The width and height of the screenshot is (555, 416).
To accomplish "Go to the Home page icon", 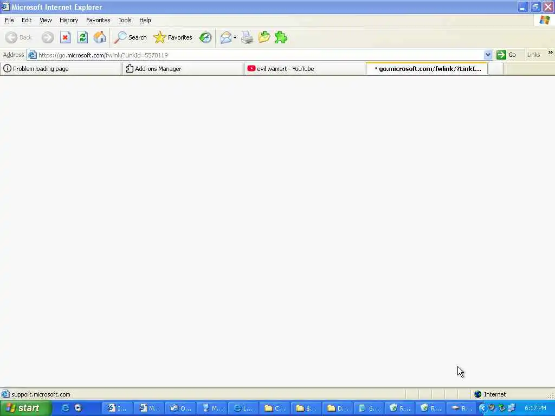I will click(x=100, y=37).
